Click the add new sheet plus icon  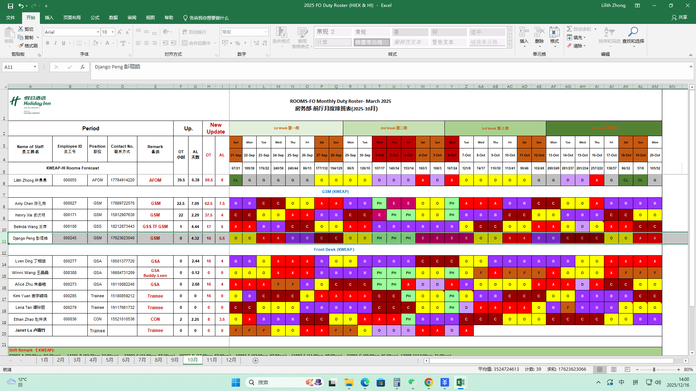(256, 360)
